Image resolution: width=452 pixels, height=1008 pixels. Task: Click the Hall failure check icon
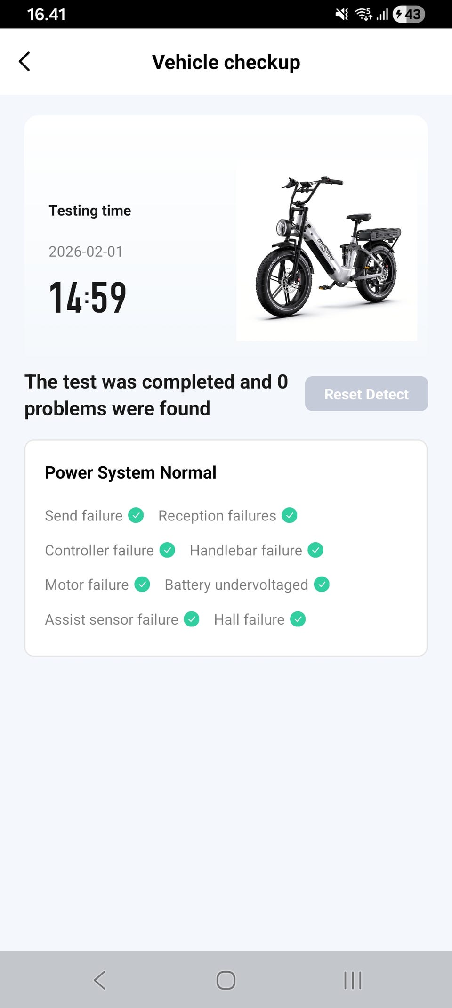click(x=298, y=619)
